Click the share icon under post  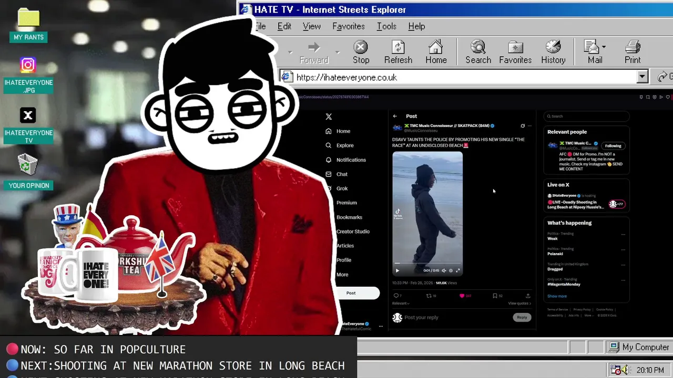click(x=528, y=296)
